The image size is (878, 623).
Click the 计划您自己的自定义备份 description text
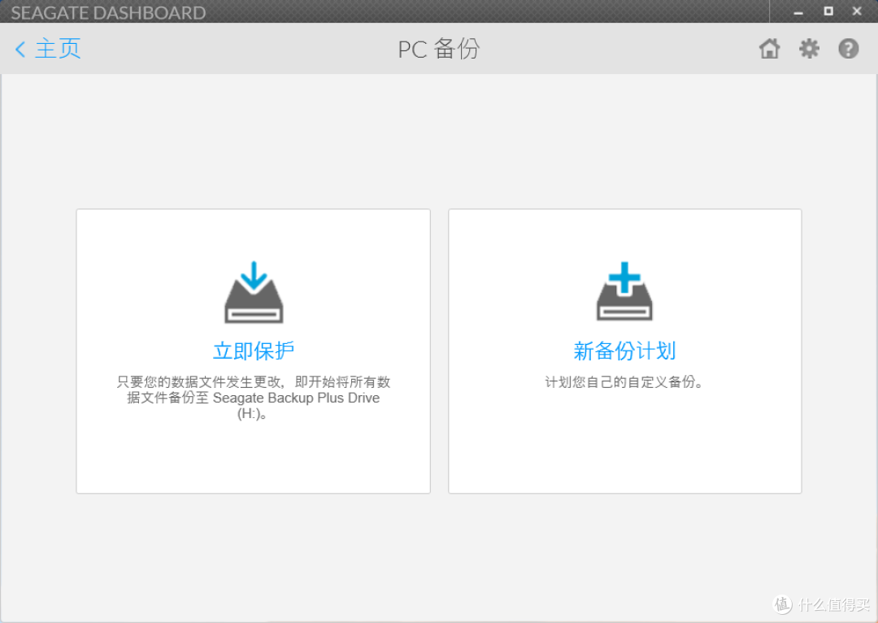pyautogui.click(x=624, y=382)
